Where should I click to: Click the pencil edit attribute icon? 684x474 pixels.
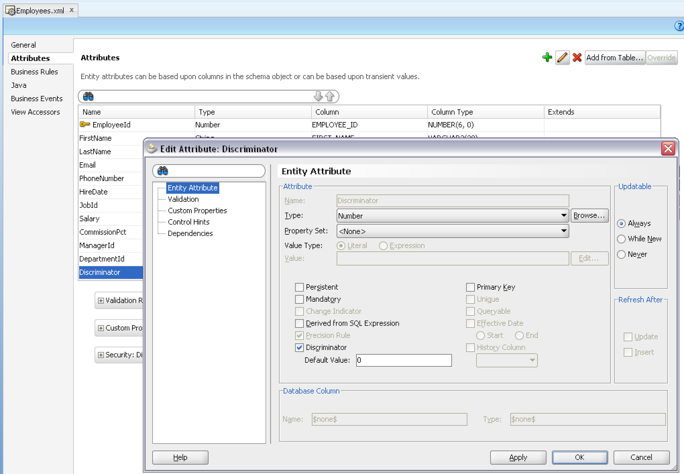click(562, 57)
